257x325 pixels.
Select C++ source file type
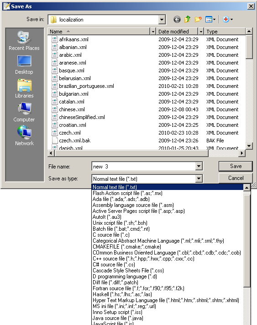143,259
